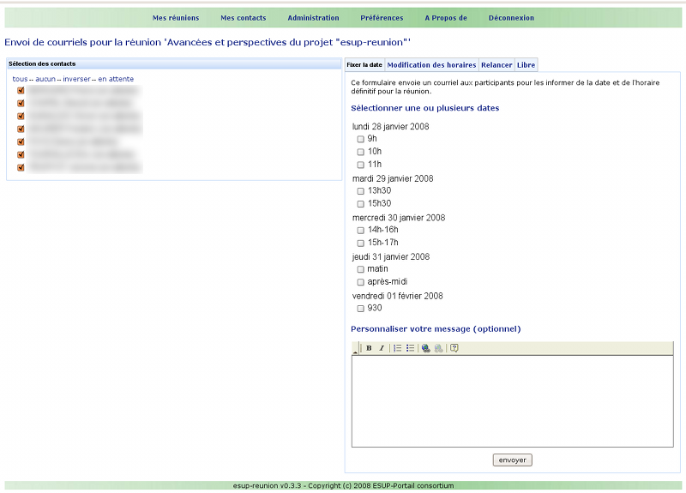Image resolution: width=686 pixels, height=493 pixels.
Task: Switch to the Modification des horaires tab
Action: click(x=431, y=65)
